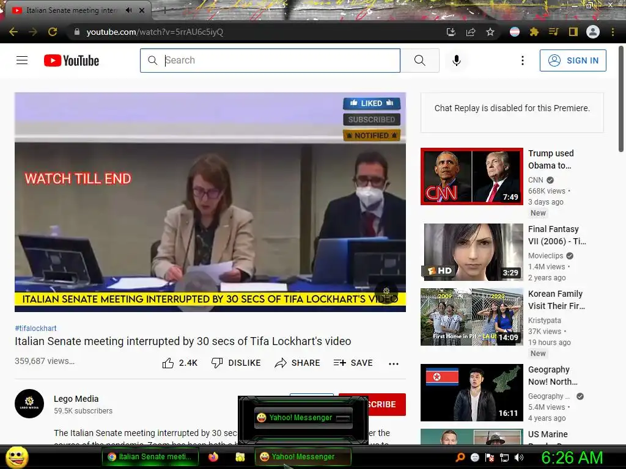The image size is (626, 469).
Task: Open the Chrome three-dot menu
Action: [x=613, y=32]
